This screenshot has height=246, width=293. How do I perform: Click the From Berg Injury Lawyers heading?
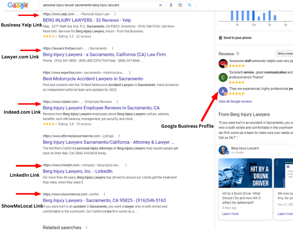click(244, 114)
